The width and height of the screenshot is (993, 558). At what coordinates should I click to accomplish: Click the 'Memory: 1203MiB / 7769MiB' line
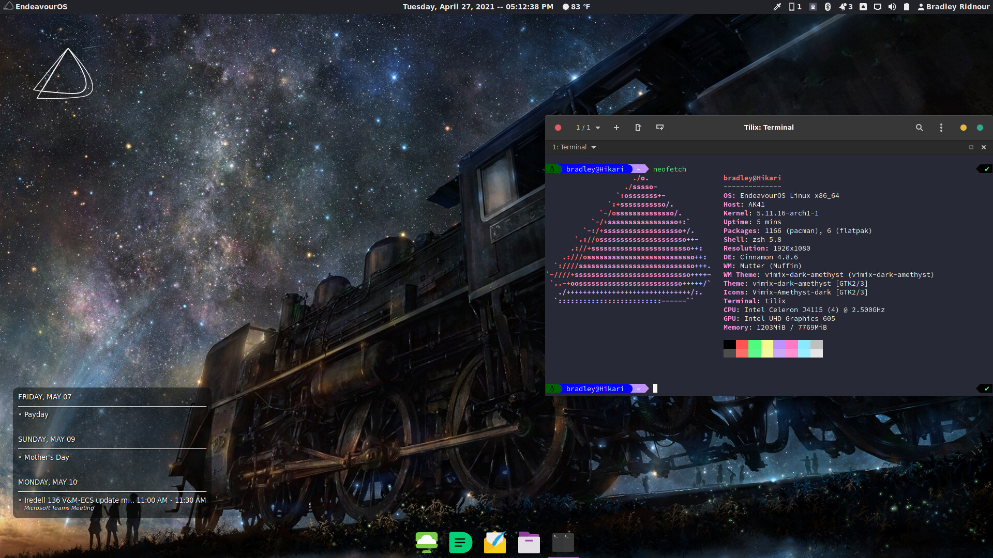click(x=775, y=328)
